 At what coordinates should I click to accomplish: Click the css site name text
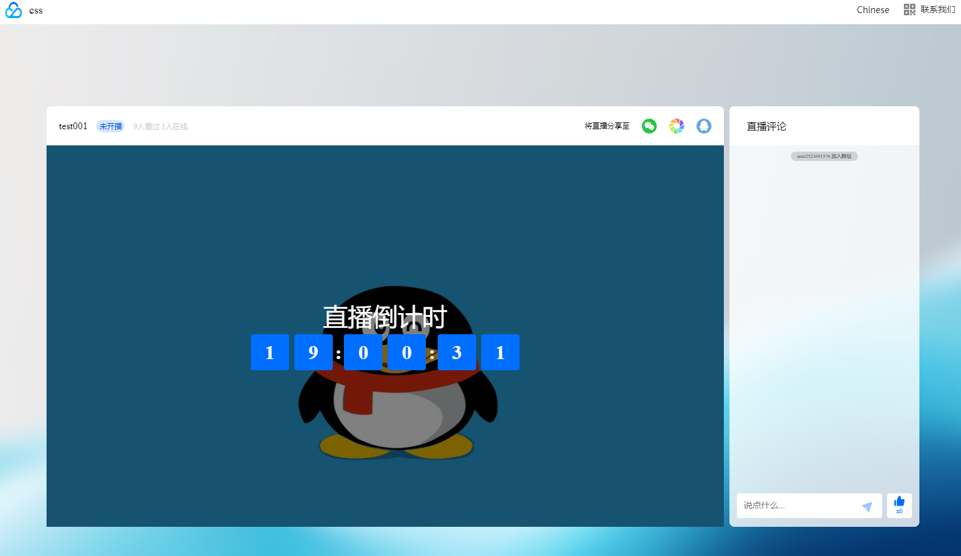click(x=36, y=11)
